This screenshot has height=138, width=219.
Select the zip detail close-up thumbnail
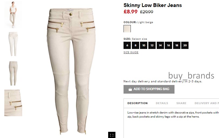coord(13,103)
